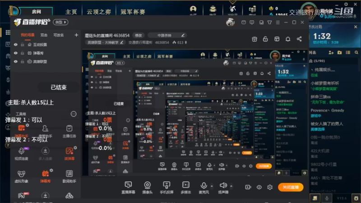Screen dimensions: 361x203
Task: Add friend icon in League friends list
Action: (x=331, y=53)
